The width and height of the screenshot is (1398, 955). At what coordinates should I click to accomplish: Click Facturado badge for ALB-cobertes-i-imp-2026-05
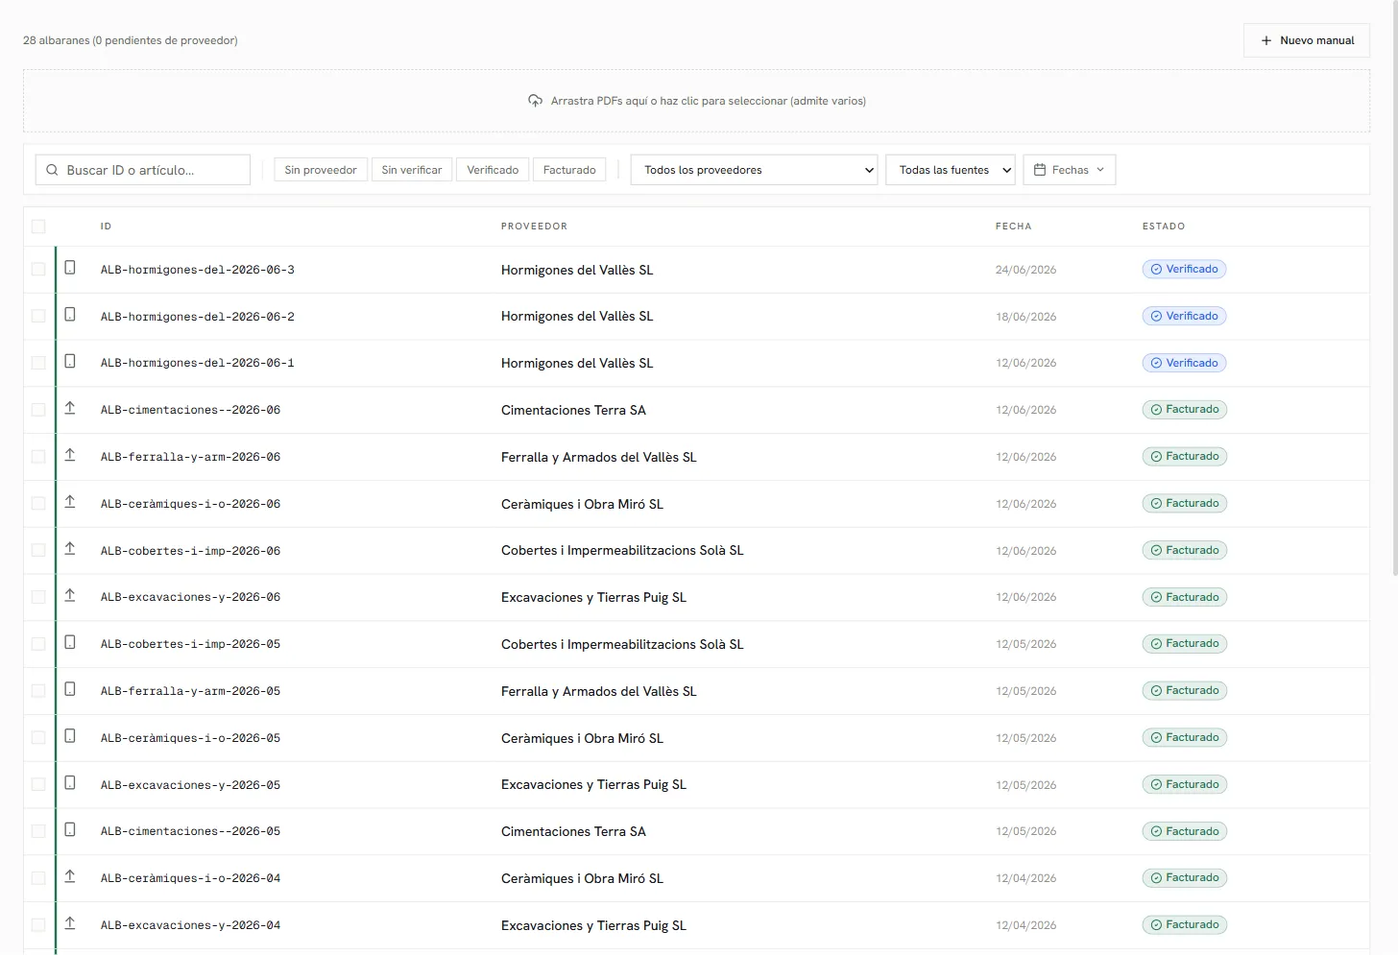[x=1184, y=644]
